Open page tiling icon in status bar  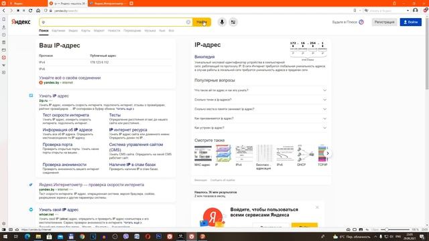(355, 230)
